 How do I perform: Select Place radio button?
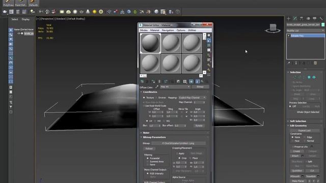point(190,158)
